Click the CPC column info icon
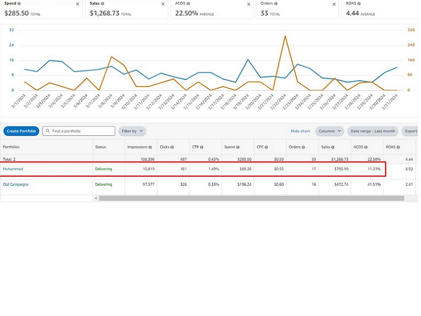421x316 pixels. point(266,147)
